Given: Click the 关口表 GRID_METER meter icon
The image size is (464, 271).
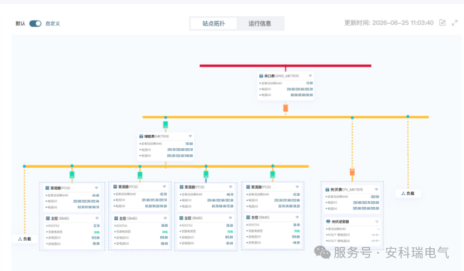Looking at the screenshot, I should click(261, 76).
